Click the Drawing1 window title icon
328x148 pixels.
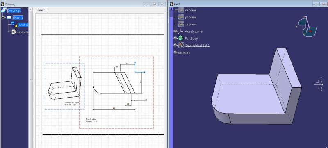pyautogui.click(x=2, y=4)
